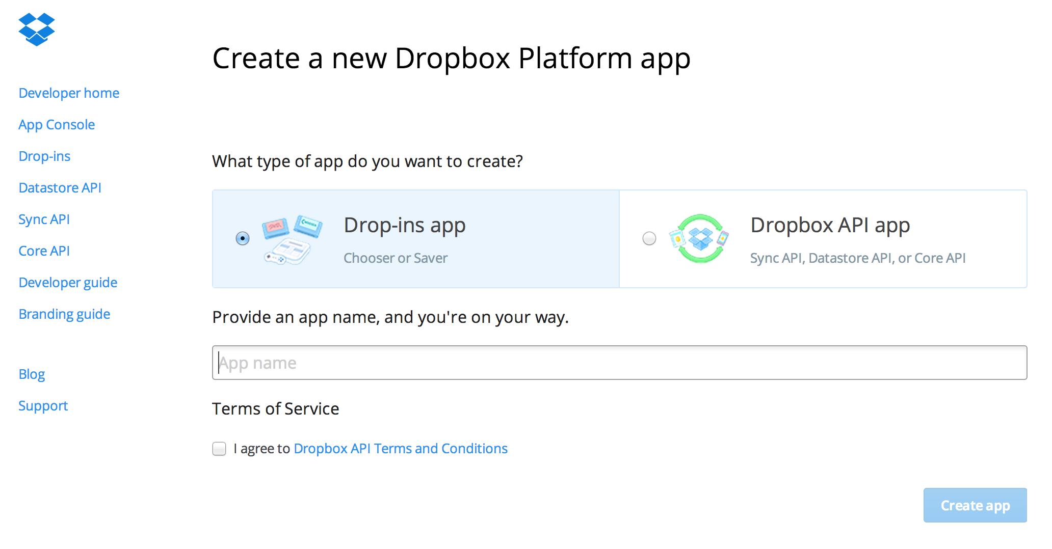Viewport: 1052px width, 549px height.
Task: Click the Create app button
Action: click(975, 505)
